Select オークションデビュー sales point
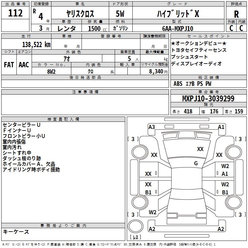The height and width of the screenshot is (248, 248). click(x=199, y=43)
